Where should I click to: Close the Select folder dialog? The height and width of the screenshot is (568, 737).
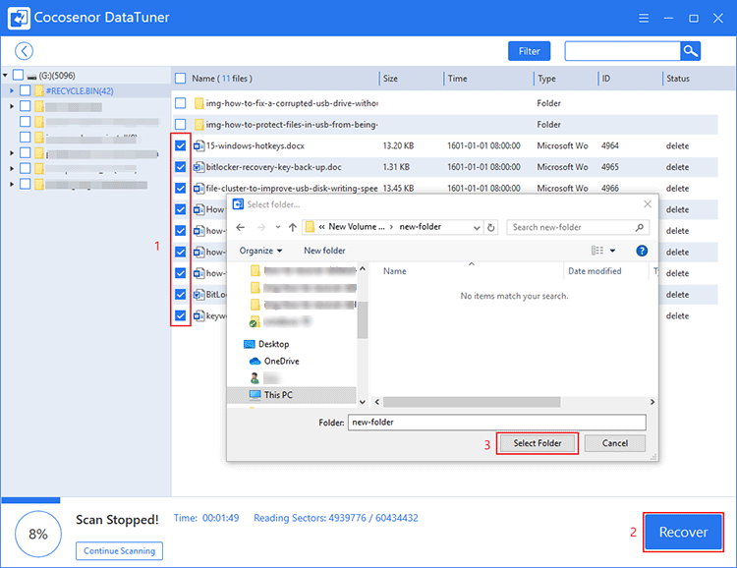point(648,204)
